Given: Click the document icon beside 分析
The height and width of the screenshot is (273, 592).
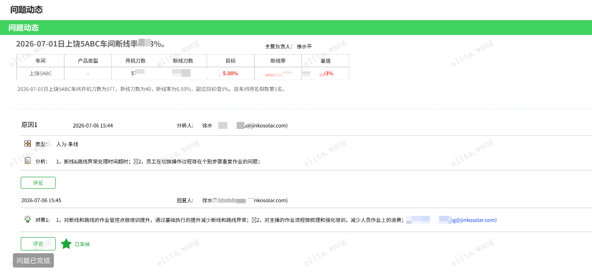Looking at the screenshot, I should pyautogui.click(x=28, y=161).
